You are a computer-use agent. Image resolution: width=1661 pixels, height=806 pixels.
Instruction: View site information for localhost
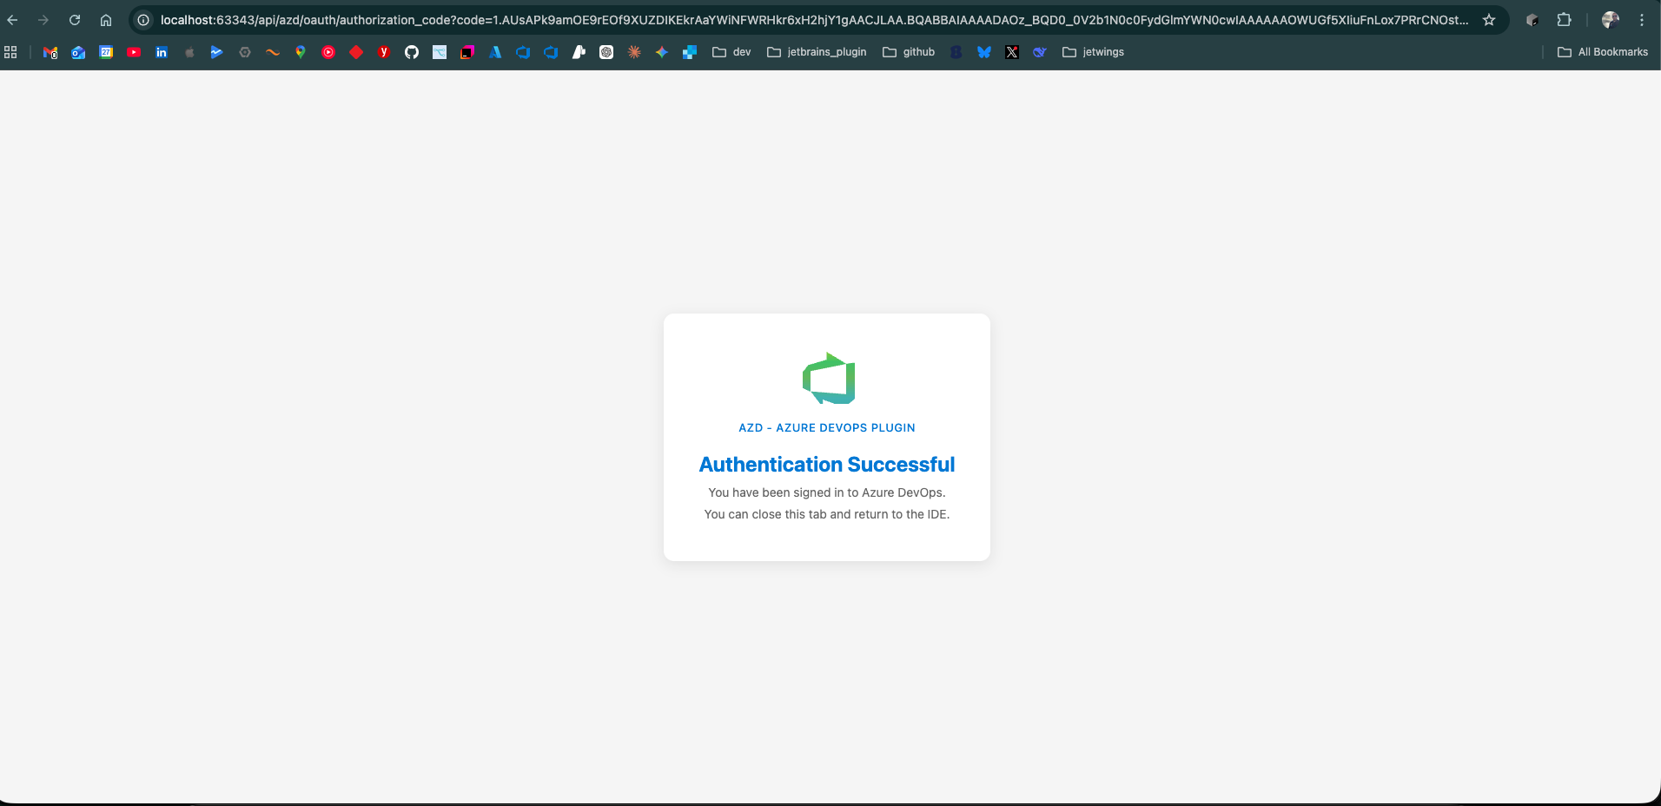coord(144,20)
